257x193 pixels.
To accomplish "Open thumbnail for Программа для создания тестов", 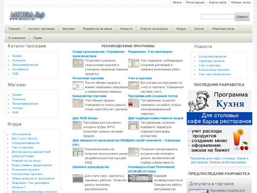I will point(134,103).
